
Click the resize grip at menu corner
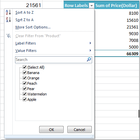tap(92, 137)
